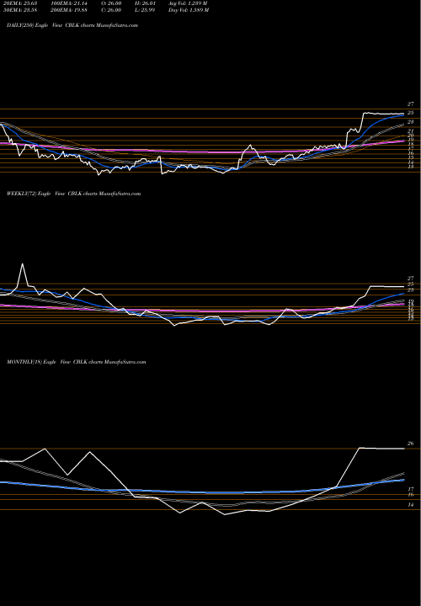Click the DAILY(250) Eagle View chart title
Image resolution: width=421 pixels, height=606 pixels.
tap(72, 25)
